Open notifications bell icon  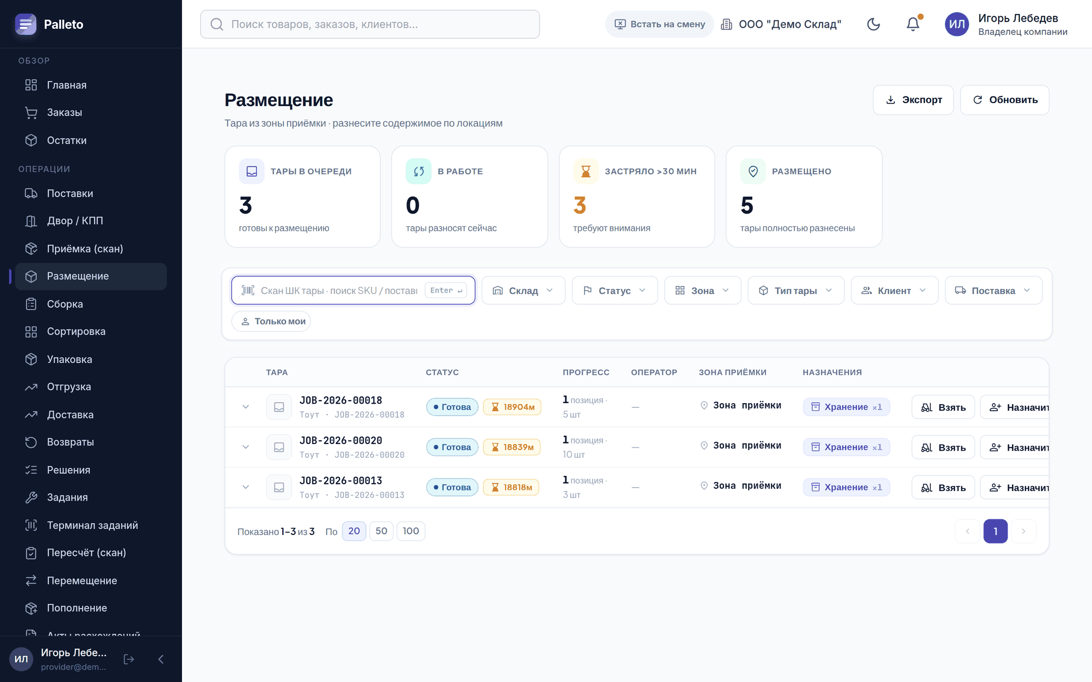(x=913, y=24)
